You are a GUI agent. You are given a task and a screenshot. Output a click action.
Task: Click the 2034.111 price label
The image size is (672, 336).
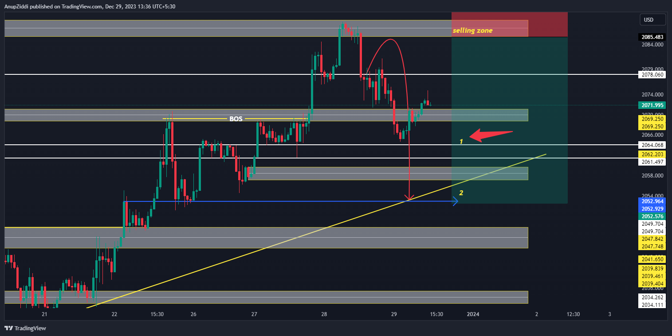[652, 305]
